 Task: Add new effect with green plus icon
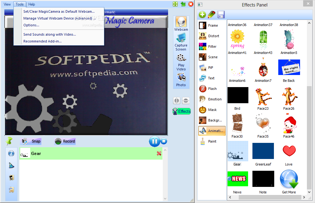tap(202, 14)
